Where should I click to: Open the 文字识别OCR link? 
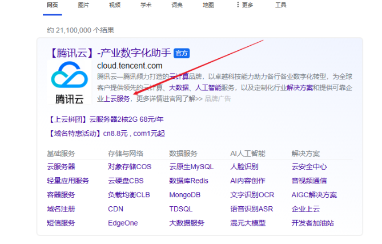click(x=252, y=195)
